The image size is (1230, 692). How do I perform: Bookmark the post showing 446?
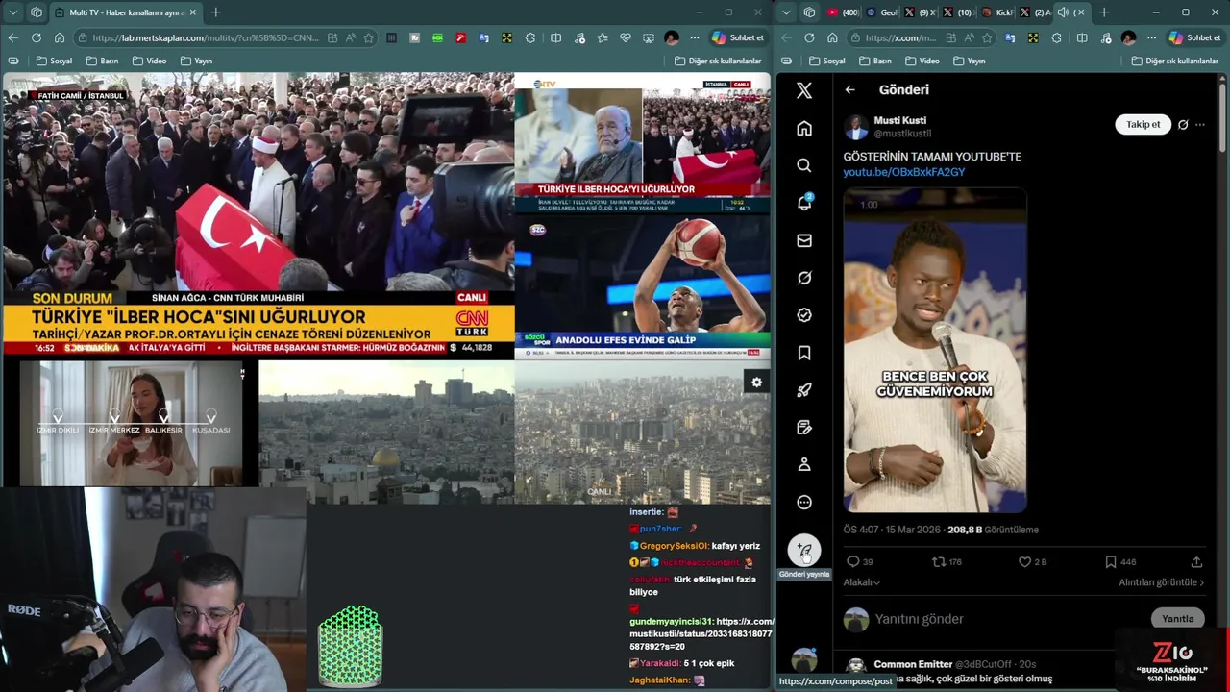point(1119,561)
